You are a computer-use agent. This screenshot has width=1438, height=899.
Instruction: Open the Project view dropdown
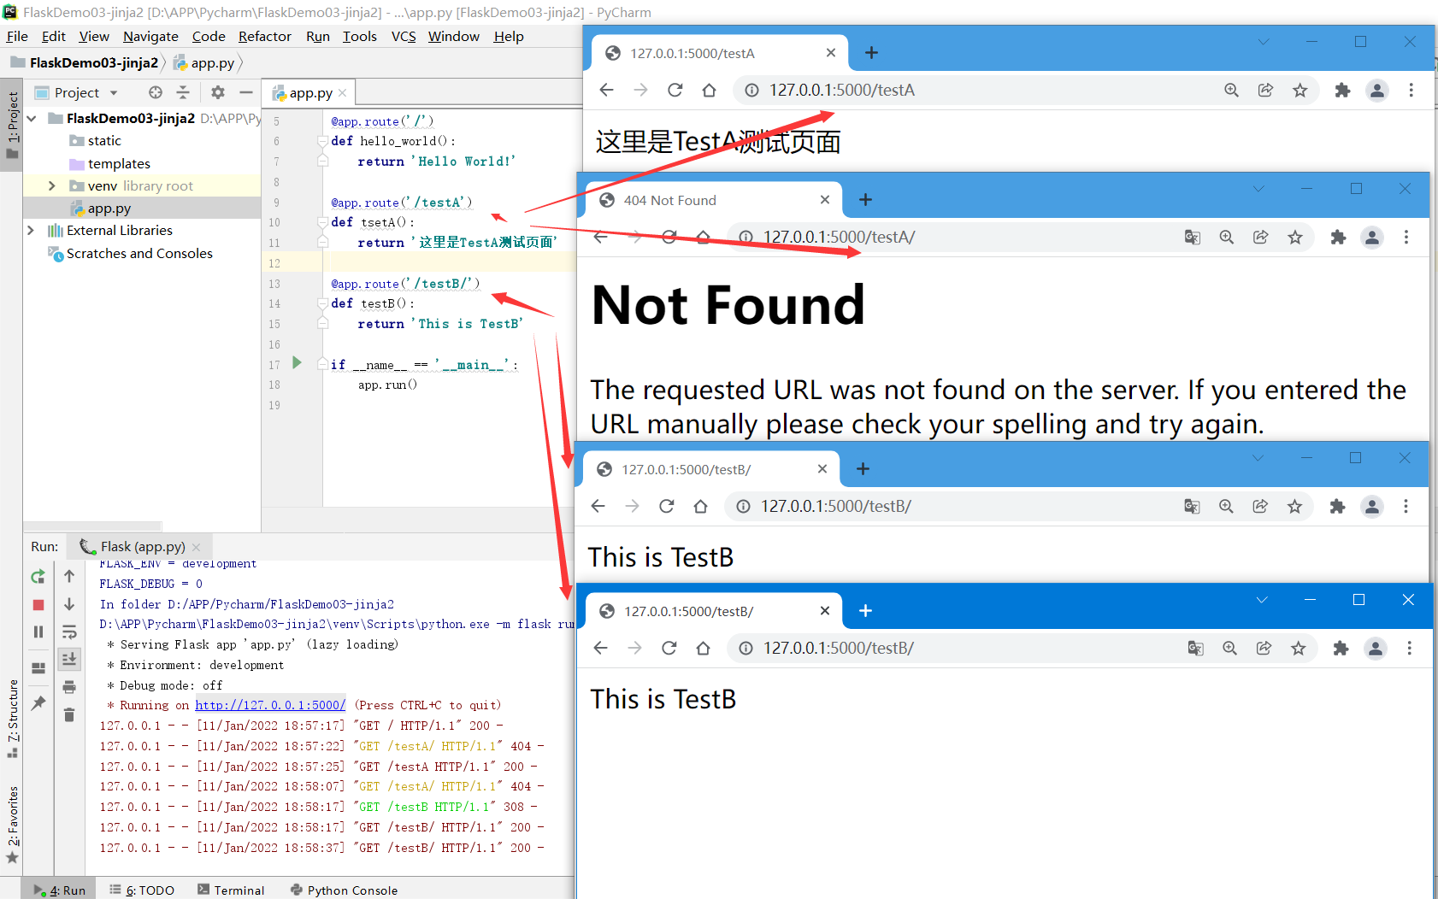tap(113, 92)
